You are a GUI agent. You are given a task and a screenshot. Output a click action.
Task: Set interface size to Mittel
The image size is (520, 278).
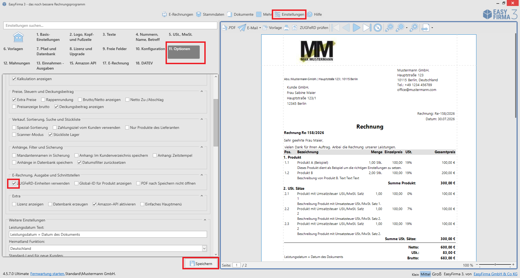[x=425, y=274]
